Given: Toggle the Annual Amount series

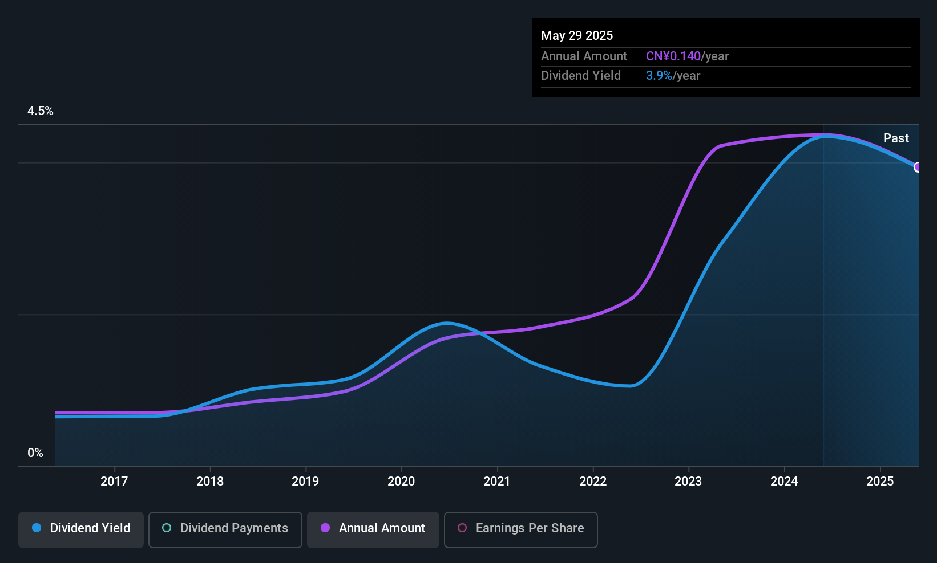Looking at the screenshot, I should 373,529.
